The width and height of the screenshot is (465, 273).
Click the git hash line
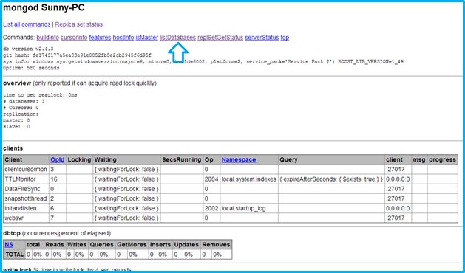[x=77, y=55]
